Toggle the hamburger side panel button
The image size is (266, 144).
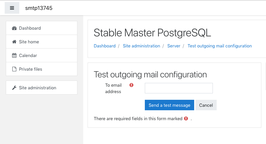[x=12, y=8]
